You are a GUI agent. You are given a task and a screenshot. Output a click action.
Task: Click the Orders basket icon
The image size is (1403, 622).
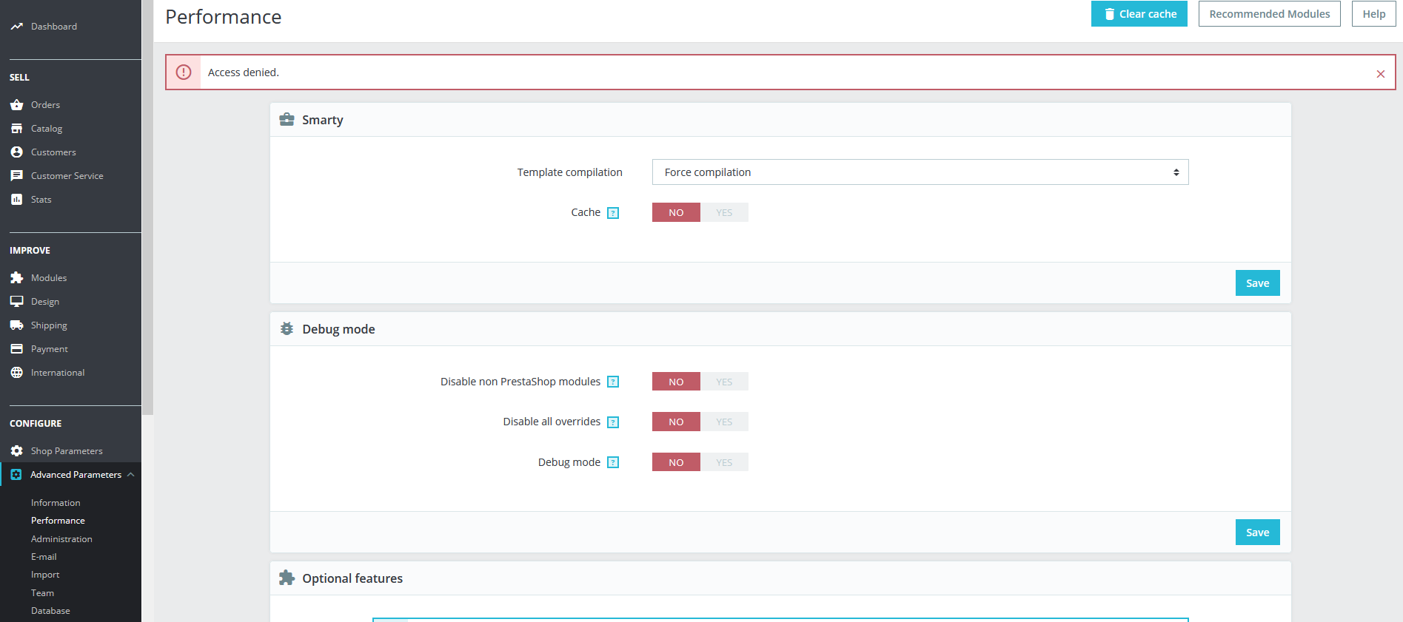(x=16, y=105)
